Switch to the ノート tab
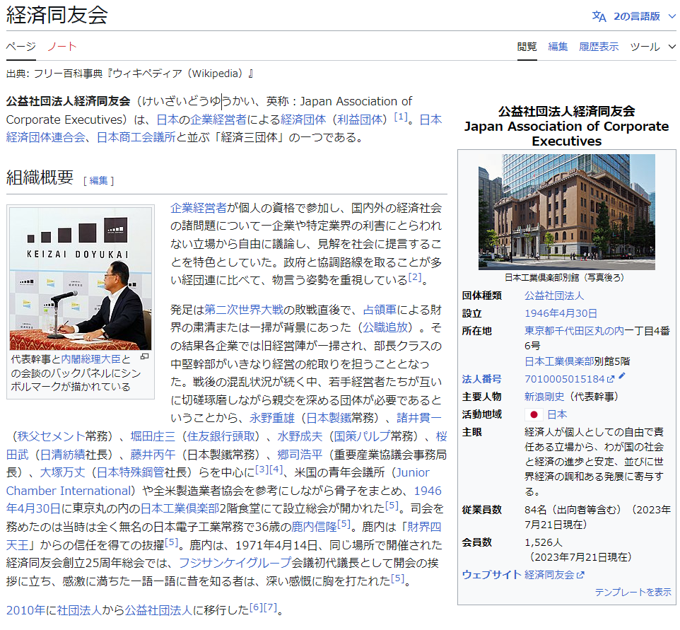 [x=62, y=47]
